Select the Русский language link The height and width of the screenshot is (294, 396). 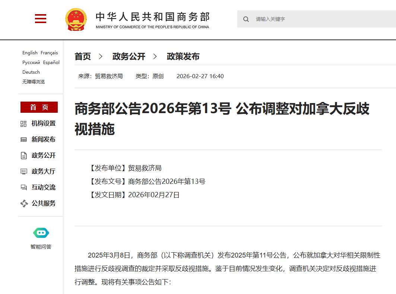[31, 63]
